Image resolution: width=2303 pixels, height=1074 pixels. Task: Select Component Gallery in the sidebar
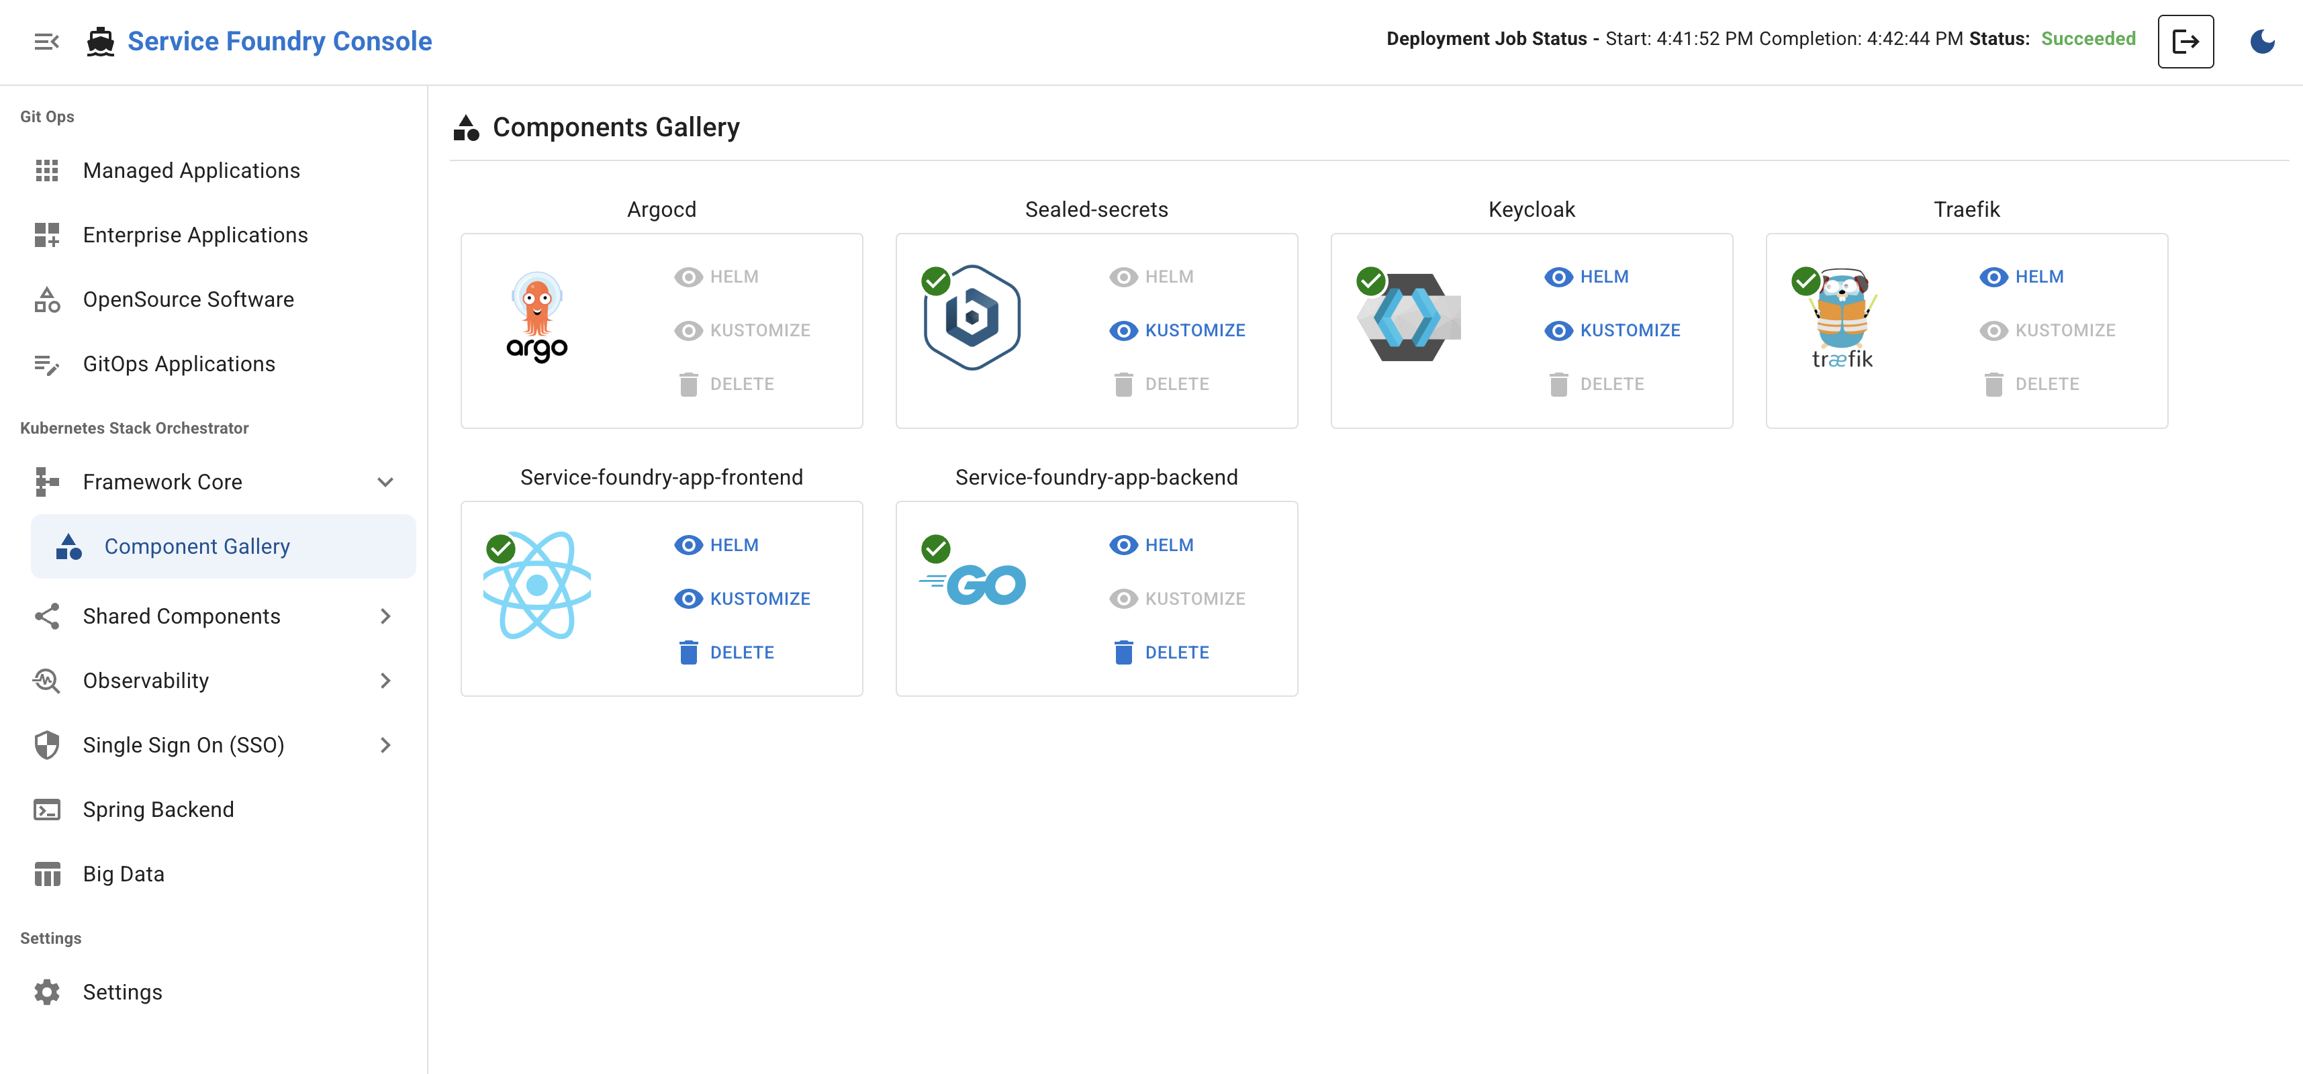click(224, 546)
